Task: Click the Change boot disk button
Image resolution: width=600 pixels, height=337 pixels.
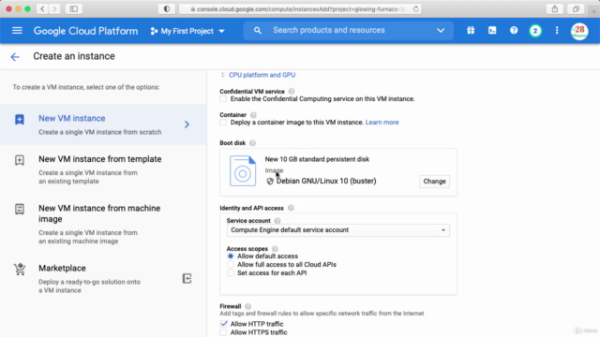Action: pos(434,181)
